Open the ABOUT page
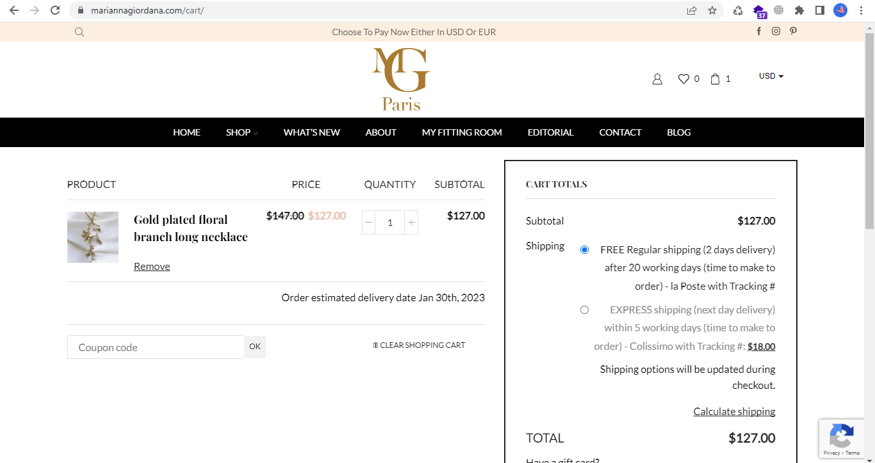 pos(381,132)
